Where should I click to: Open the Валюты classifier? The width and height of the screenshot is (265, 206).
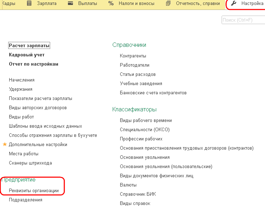128,185
